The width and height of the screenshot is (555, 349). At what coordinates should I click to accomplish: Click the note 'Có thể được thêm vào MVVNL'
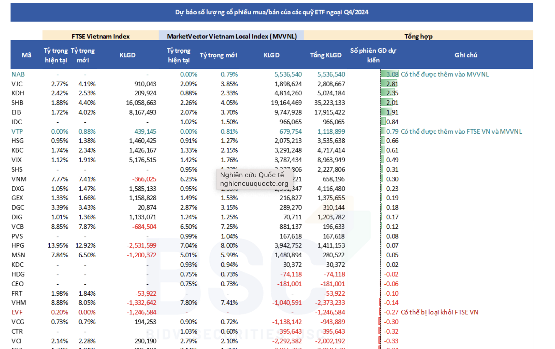pyautogui.click(x=445, y=74)
